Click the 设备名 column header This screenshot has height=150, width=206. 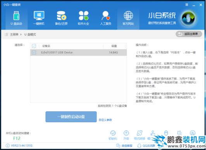pyautogui.click(x=46, y=46)
